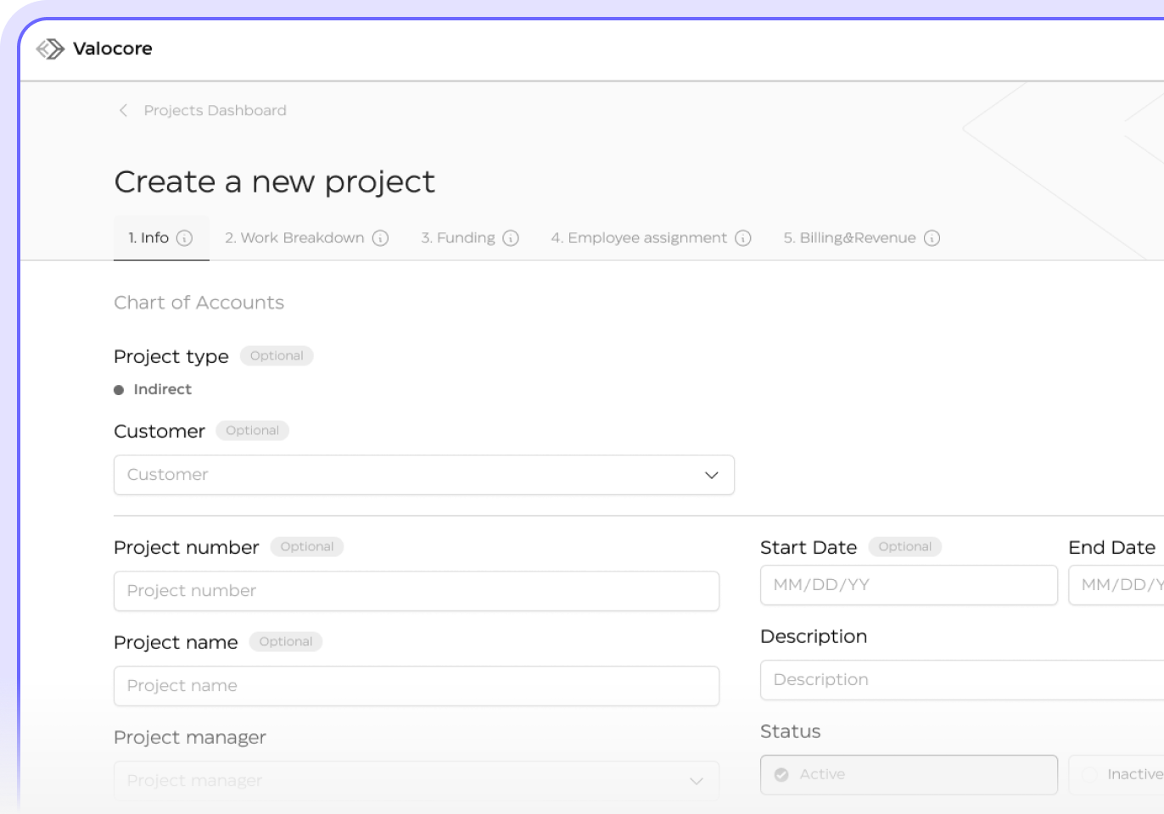Expand the Customer dropdown chevron arrow
This screenshot has width=1164, height=814.
pyautogui.click(x=712, y=475)
